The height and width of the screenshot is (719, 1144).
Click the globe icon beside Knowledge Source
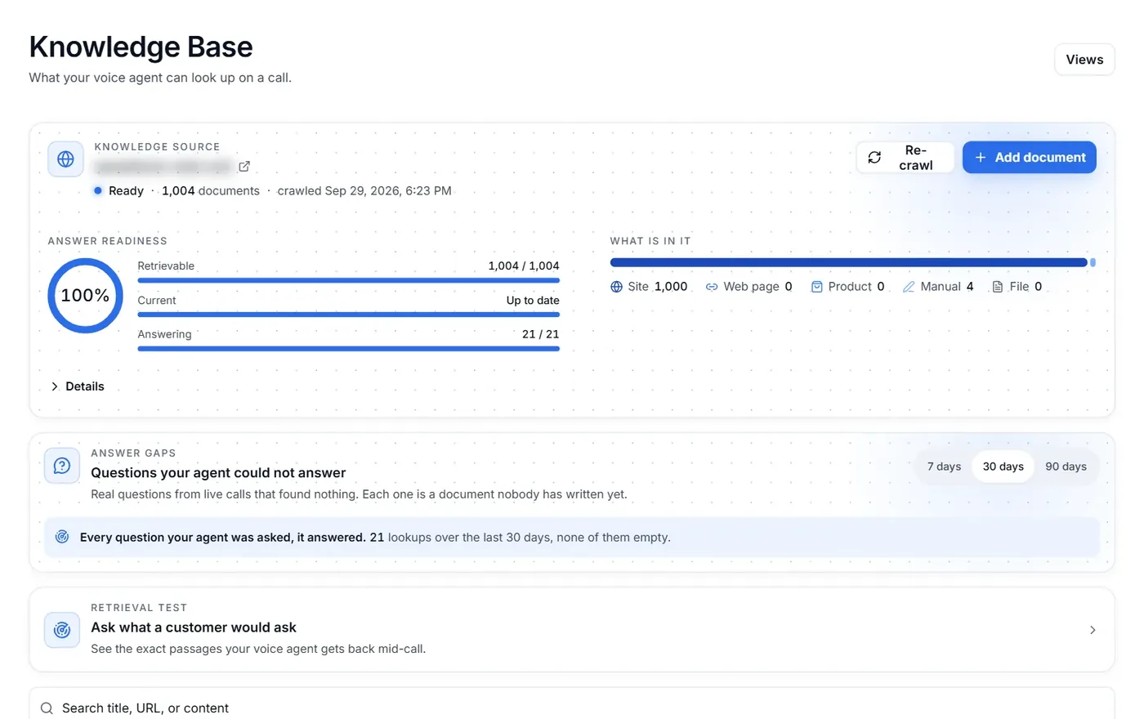(x=65, y=159)
